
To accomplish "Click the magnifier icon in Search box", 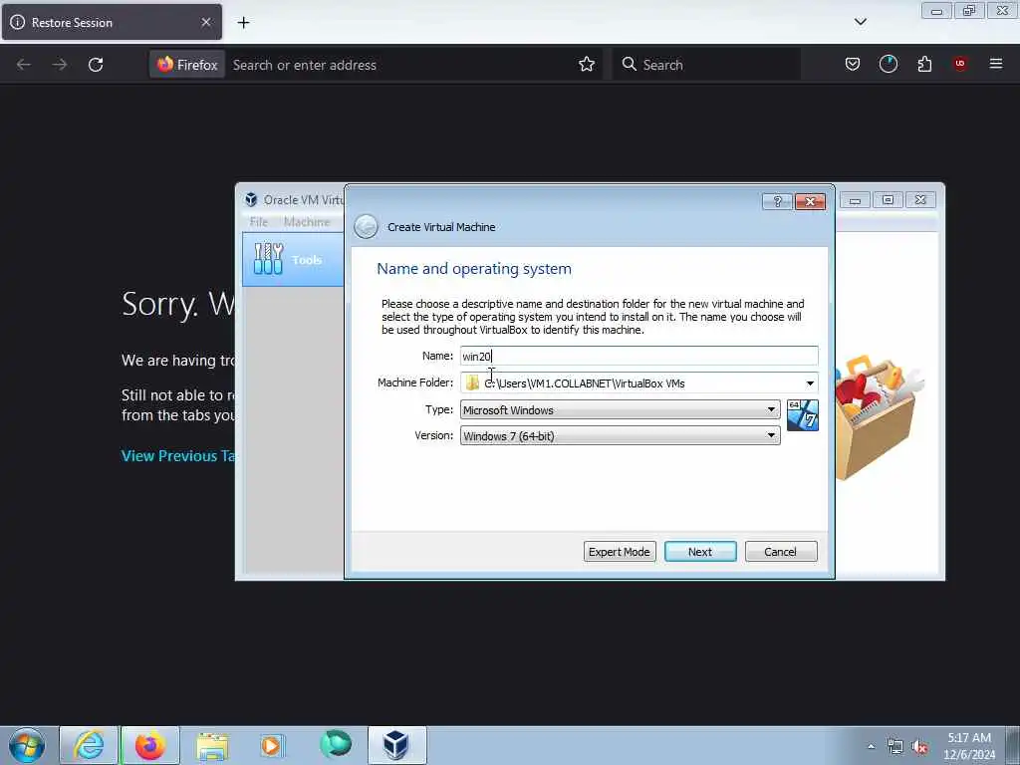I will point(629,64).
